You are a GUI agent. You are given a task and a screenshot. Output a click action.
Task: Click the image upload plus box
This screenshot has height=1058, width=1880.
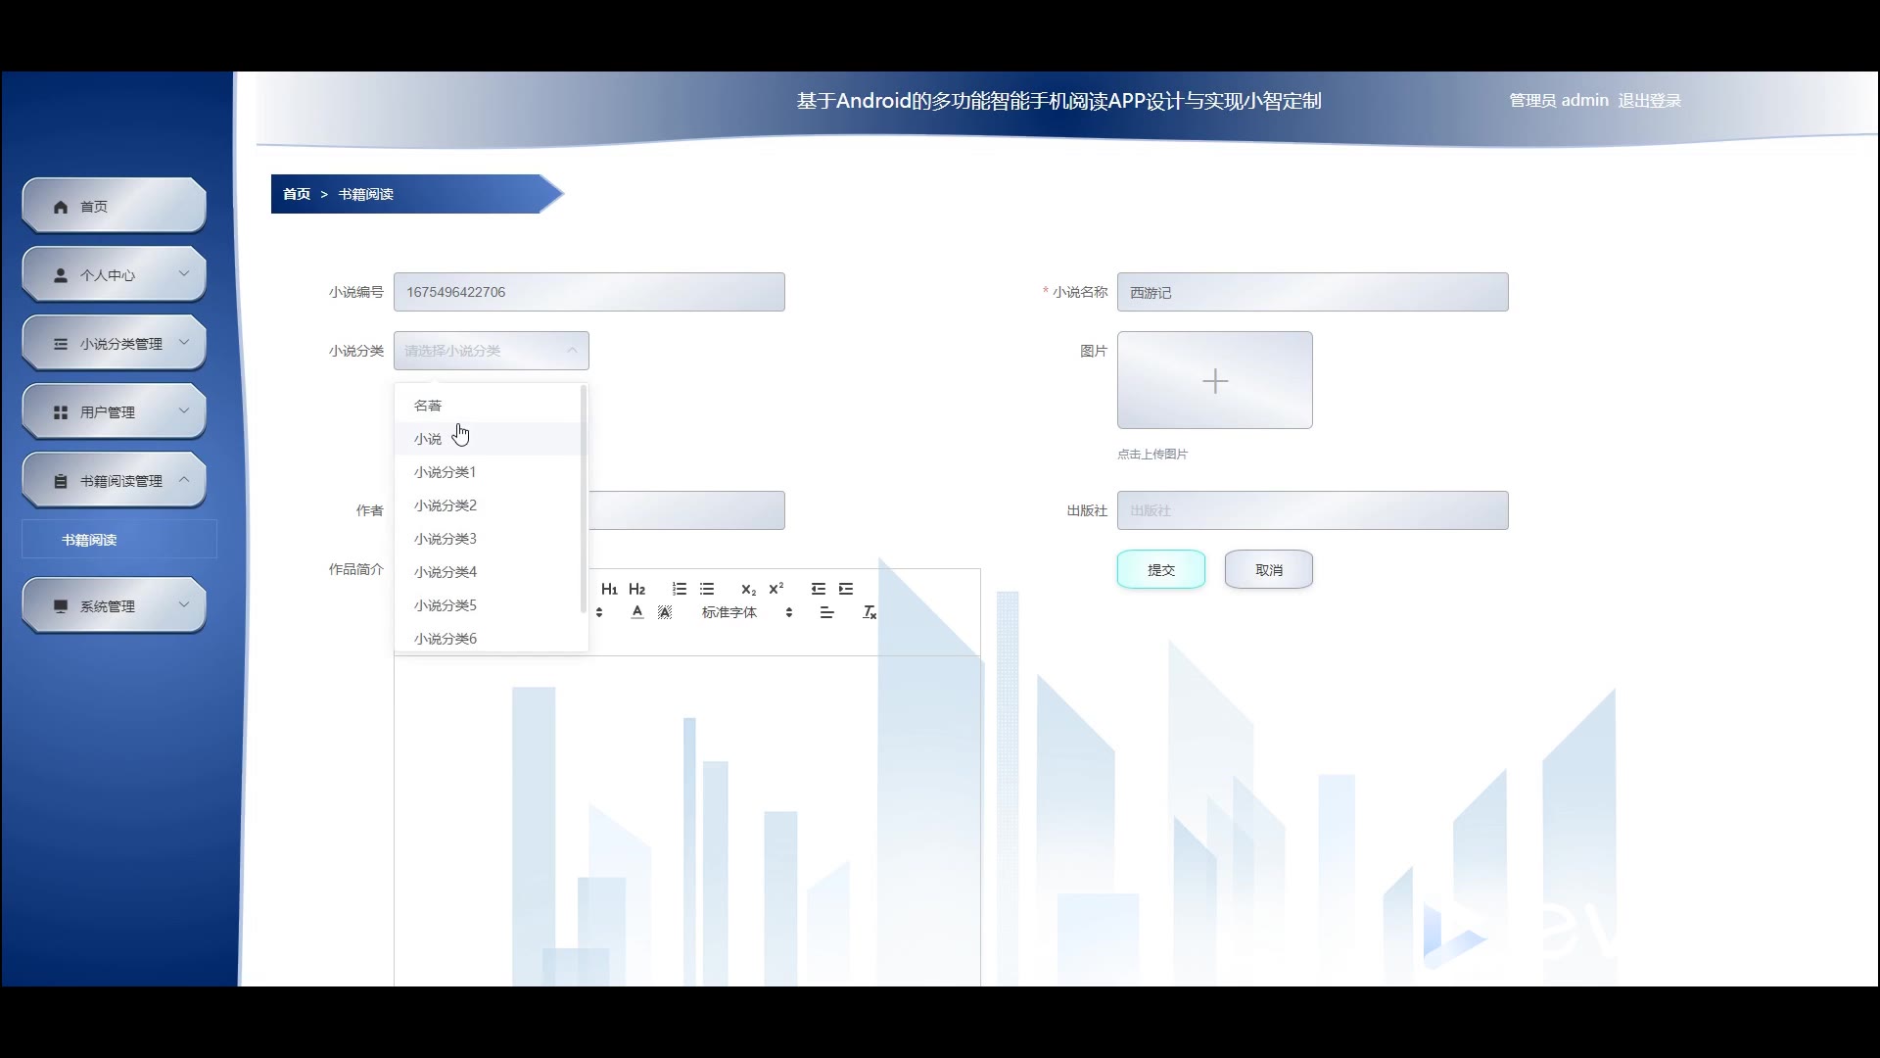click(1214, 380)
